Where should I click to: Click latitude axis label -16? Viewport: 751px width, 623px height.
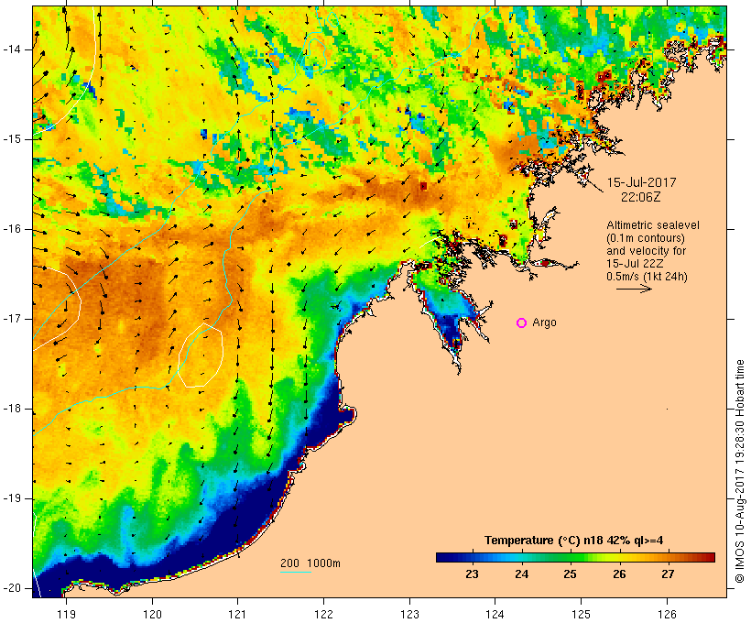12,229
